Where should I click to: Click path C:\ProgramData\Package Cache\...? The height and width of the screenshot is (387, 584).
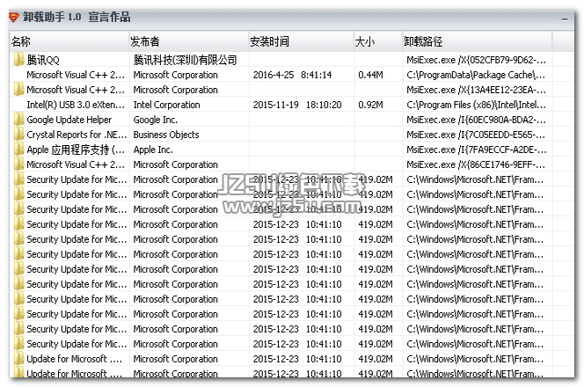point(476,75)
